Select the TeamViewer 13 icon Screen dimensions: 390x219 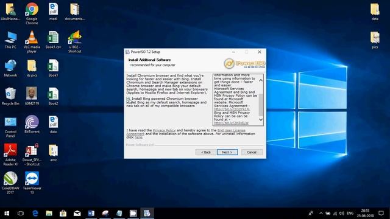point(32,182)
